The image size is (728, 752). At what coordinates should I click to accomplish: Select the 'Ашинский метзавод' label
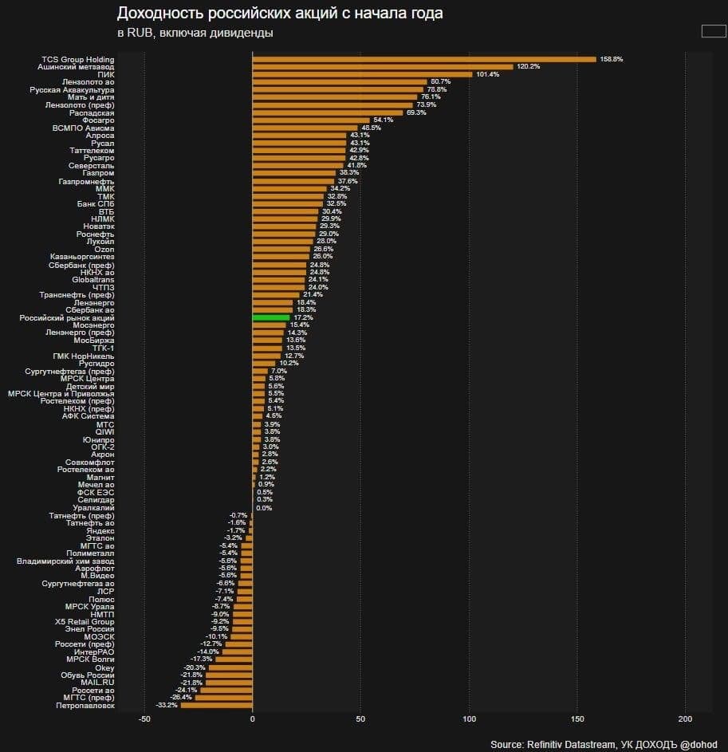tap(76, 67)
